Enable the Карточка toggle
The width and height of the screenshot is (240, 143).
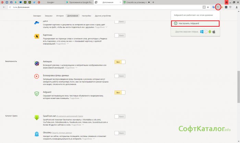(x=120, y=35)
